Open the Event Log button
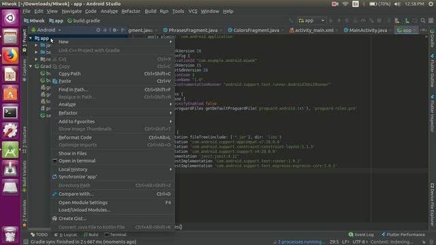 [361, 235]
